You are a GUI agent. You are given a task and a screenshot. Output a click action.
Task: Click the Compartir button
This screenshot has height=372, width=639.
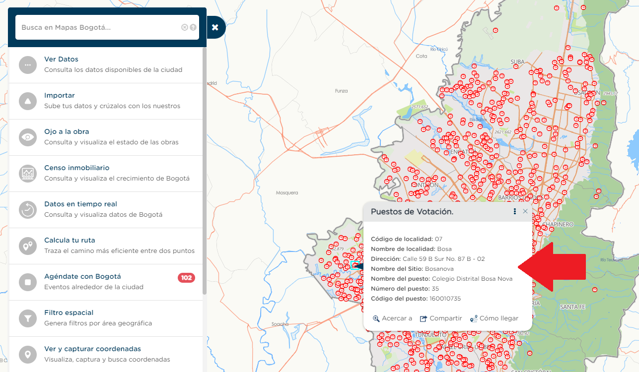click(440, 318)
